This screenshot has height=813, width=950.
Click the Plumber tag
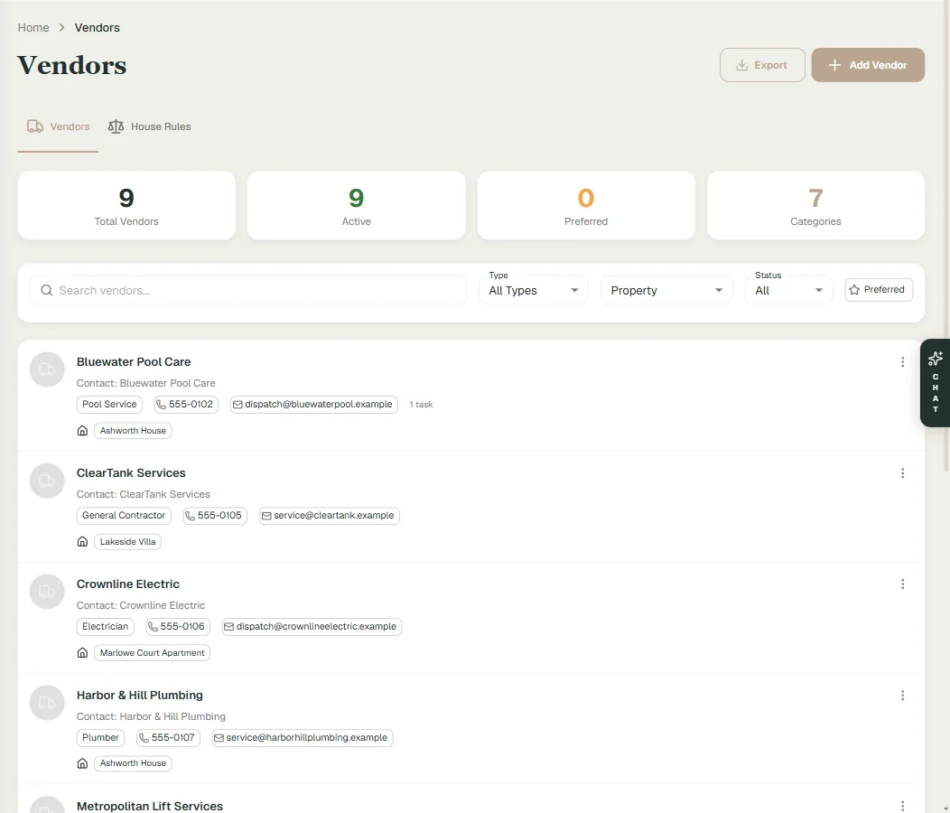[x=100, y=738]
